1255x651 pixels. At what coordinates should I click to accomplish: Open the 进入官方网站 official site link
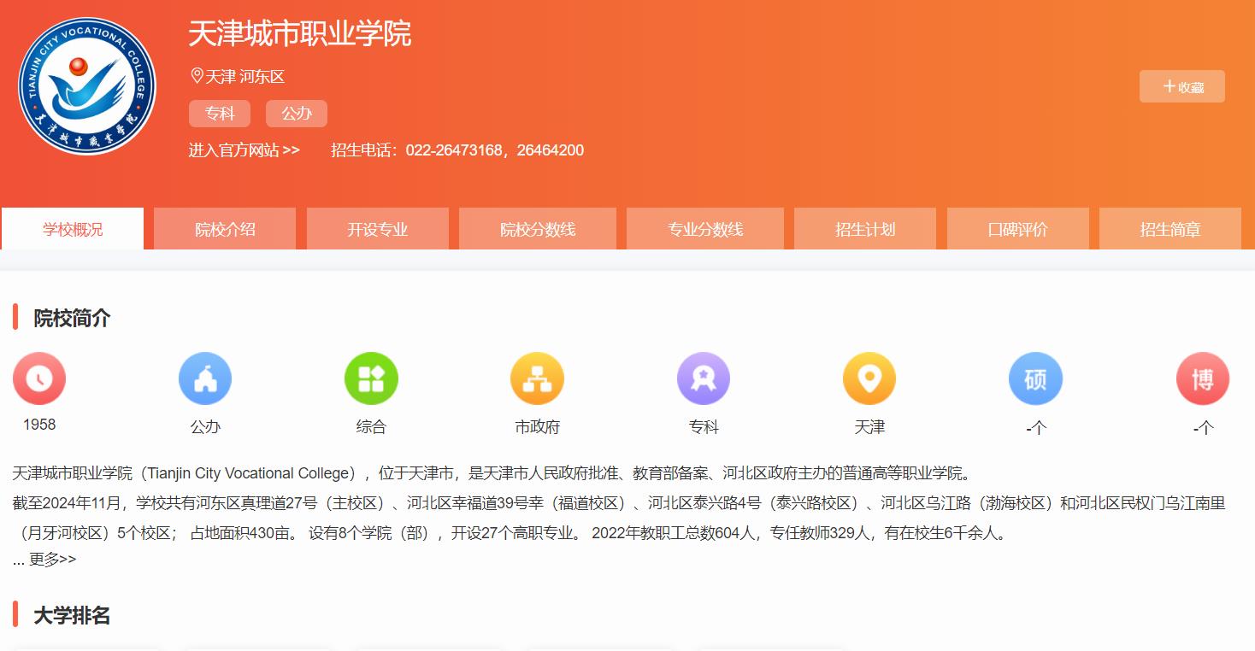[244, 150]
